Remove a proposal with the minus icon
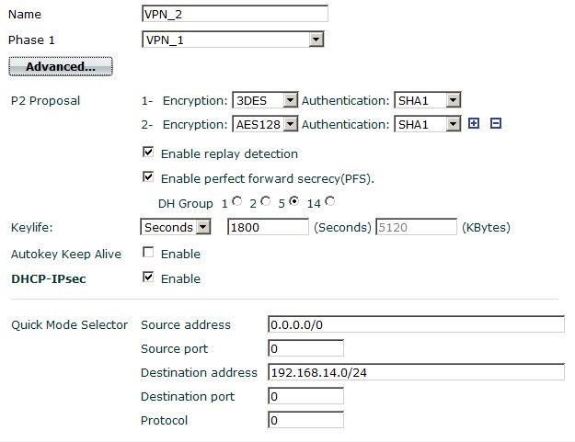 coord(495,124)
